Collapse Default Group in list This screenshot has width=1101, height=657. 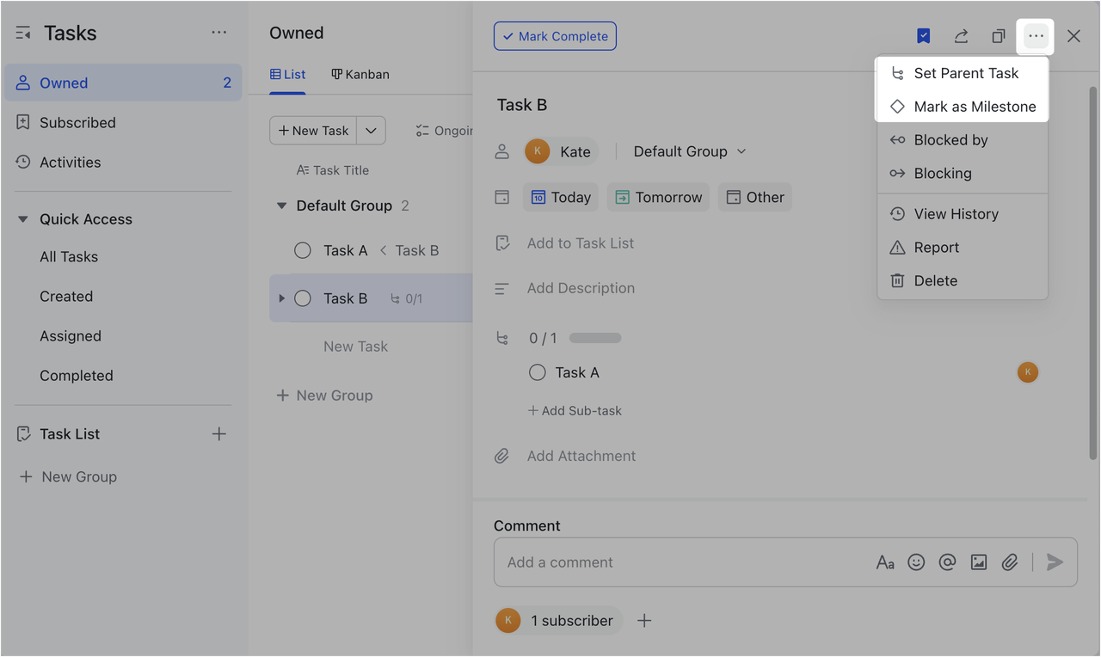tap(281, 206)
